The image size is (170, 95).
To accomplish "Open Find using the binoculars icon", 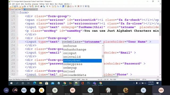I will point(41,6).
